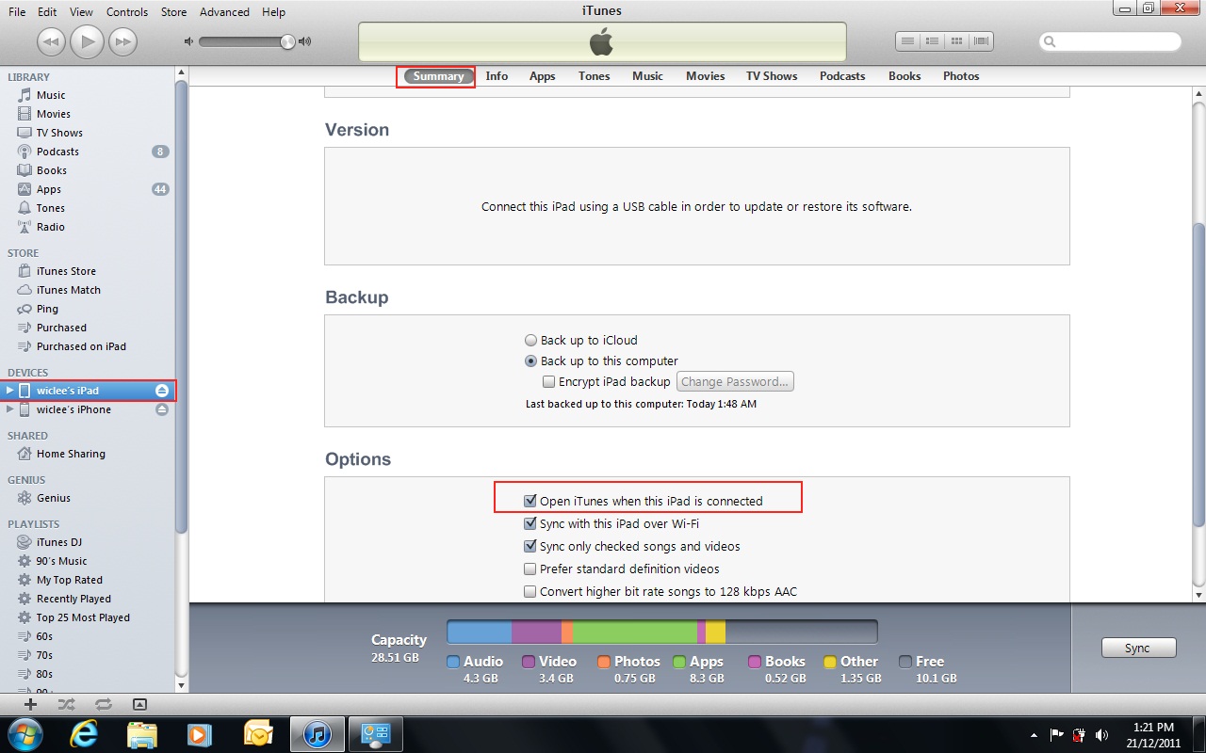Viewport: 1206px width, 753px height.
Task: Adjust the volume slider knob
Action: click(287, 41)
